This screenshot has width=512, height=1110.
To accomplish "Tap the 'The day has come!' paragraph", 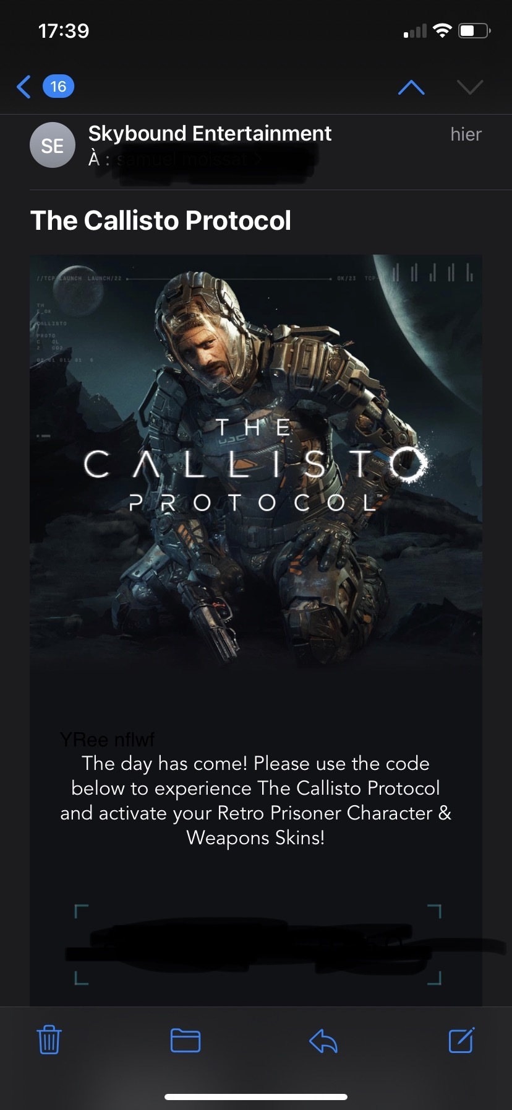I will click(x=255, y=800).
